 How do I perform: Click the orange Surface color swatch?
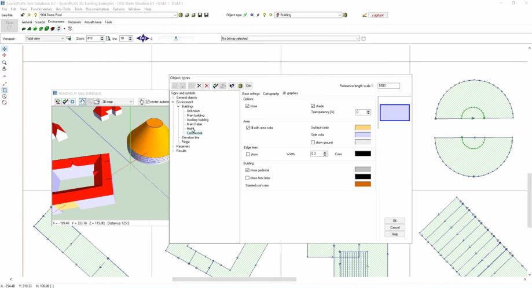click(362, 127)
